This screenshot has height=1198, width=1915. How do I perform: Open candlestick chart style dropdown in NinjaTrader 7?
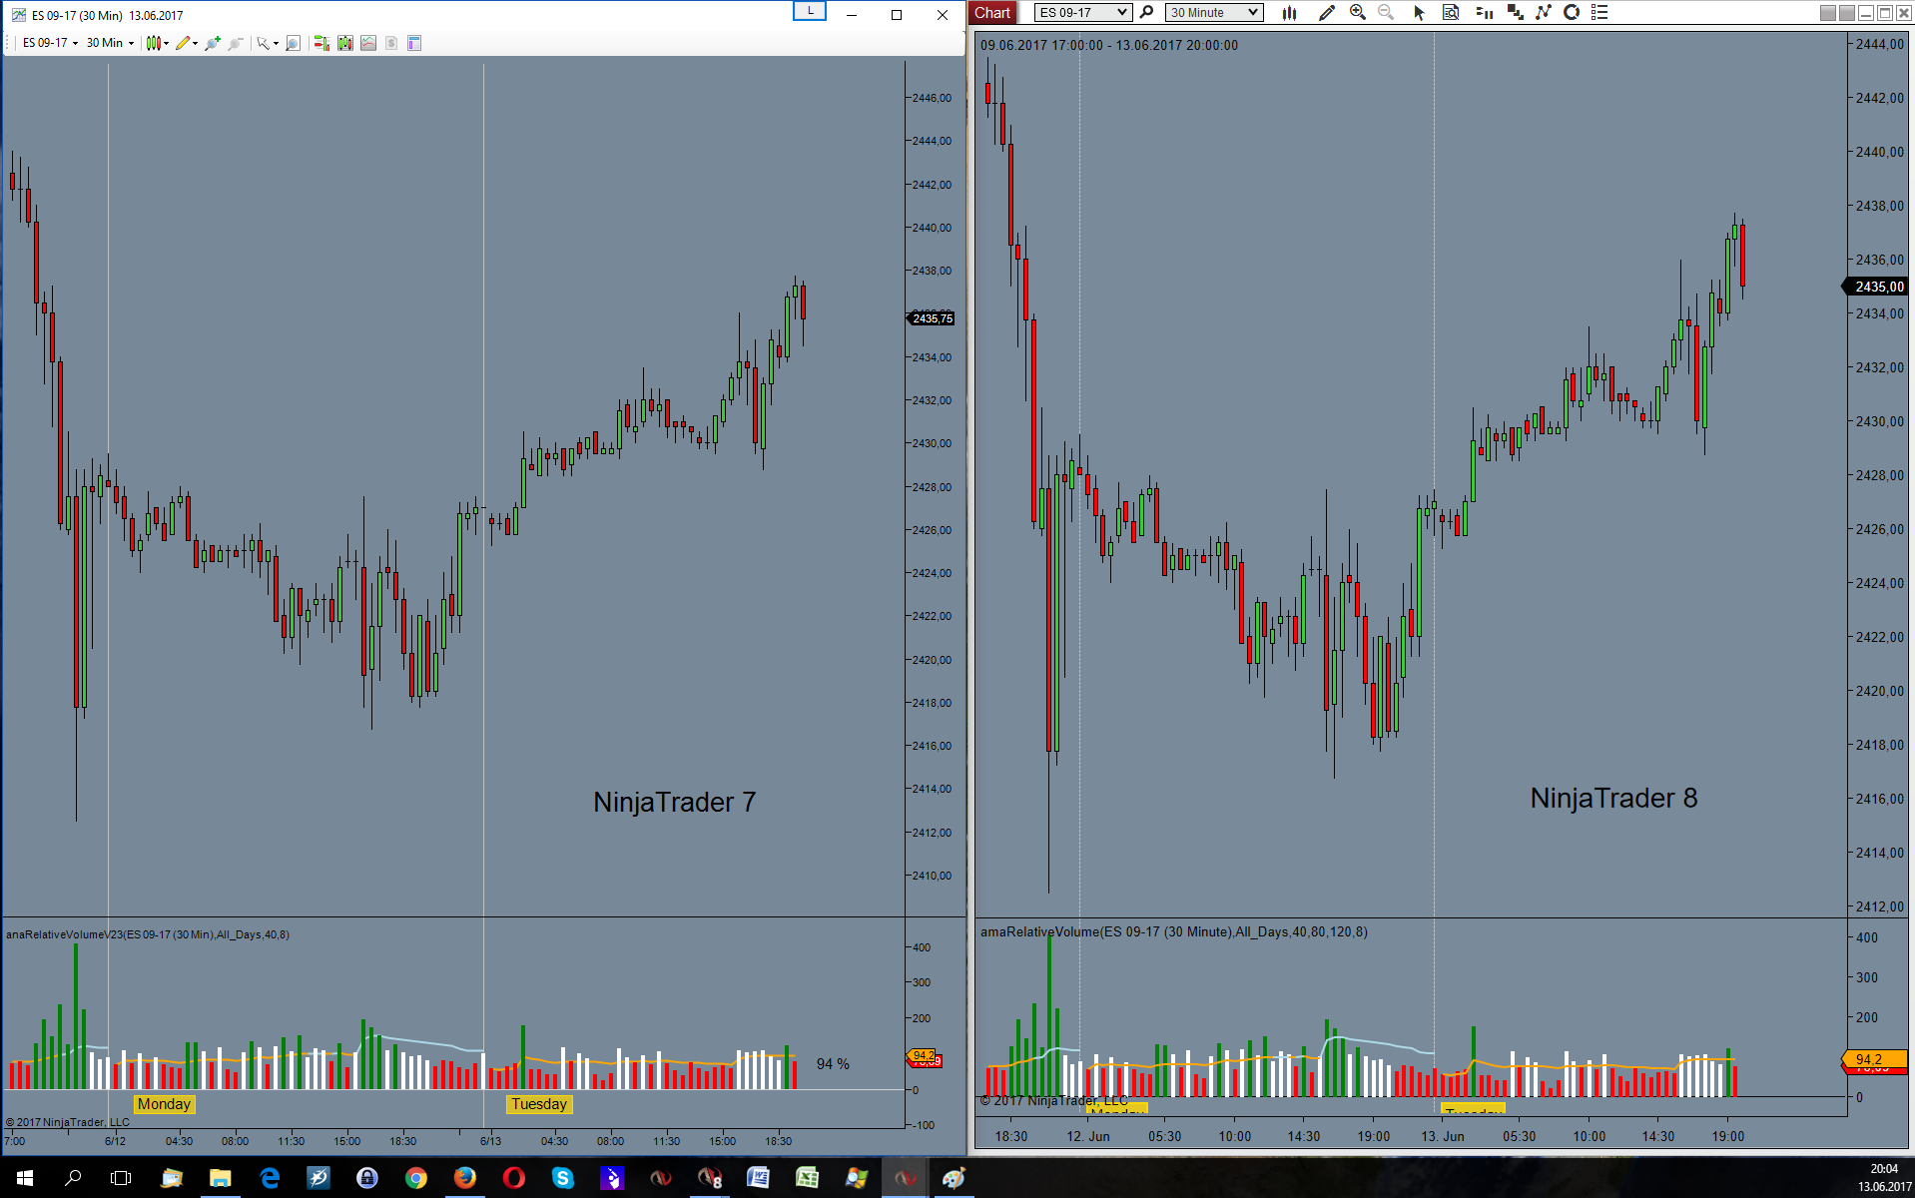coord(157,43)
